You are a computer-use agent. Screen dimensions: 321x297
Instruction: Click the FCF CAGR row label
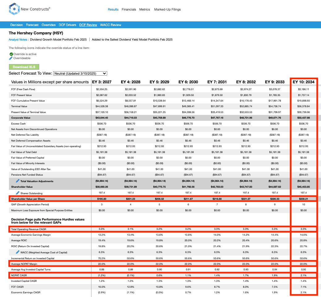pos(17,287)
